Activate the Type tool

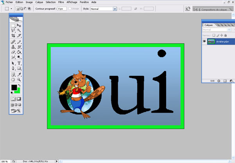(19, 63)
